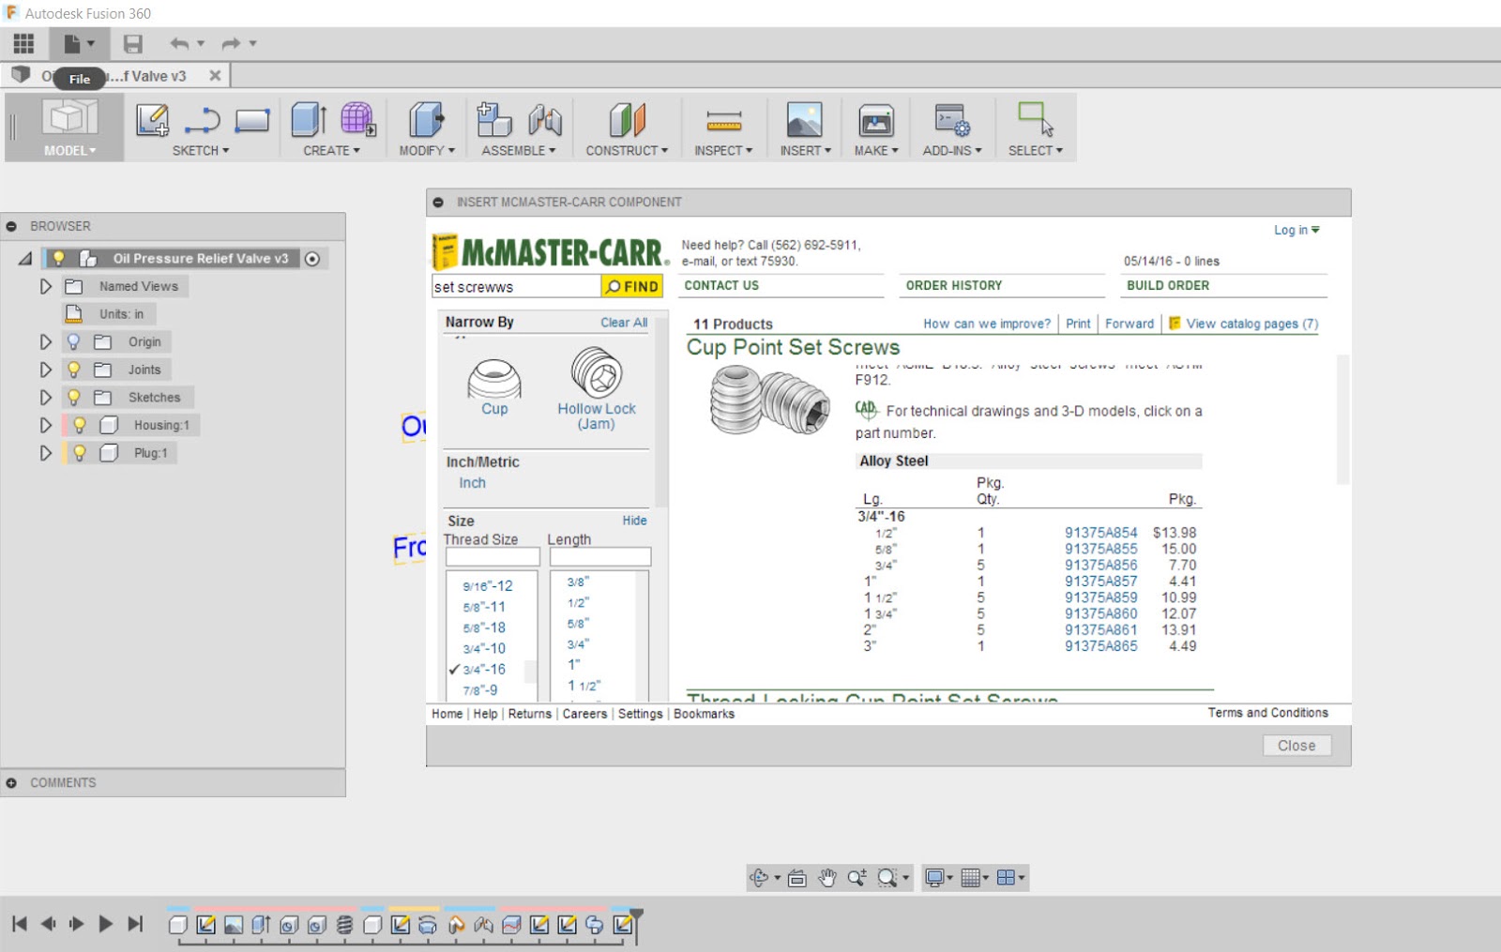
Task: Activate the Orbit tool
Action: (x=758, y=878)
